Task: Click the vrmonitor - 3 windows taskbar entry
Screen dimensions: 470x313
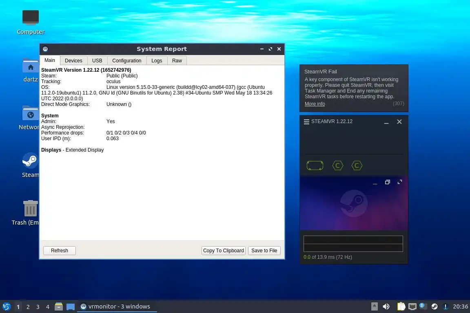Action: pyautogui.click(x=117, y=306)
